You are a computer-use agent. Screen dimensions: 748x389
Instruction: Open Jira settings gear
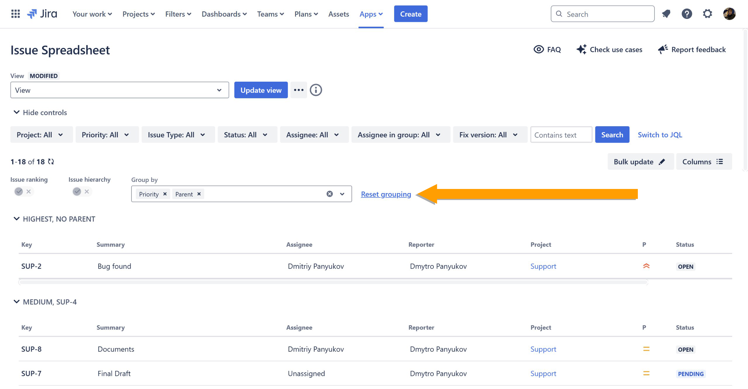click(707, 14)
